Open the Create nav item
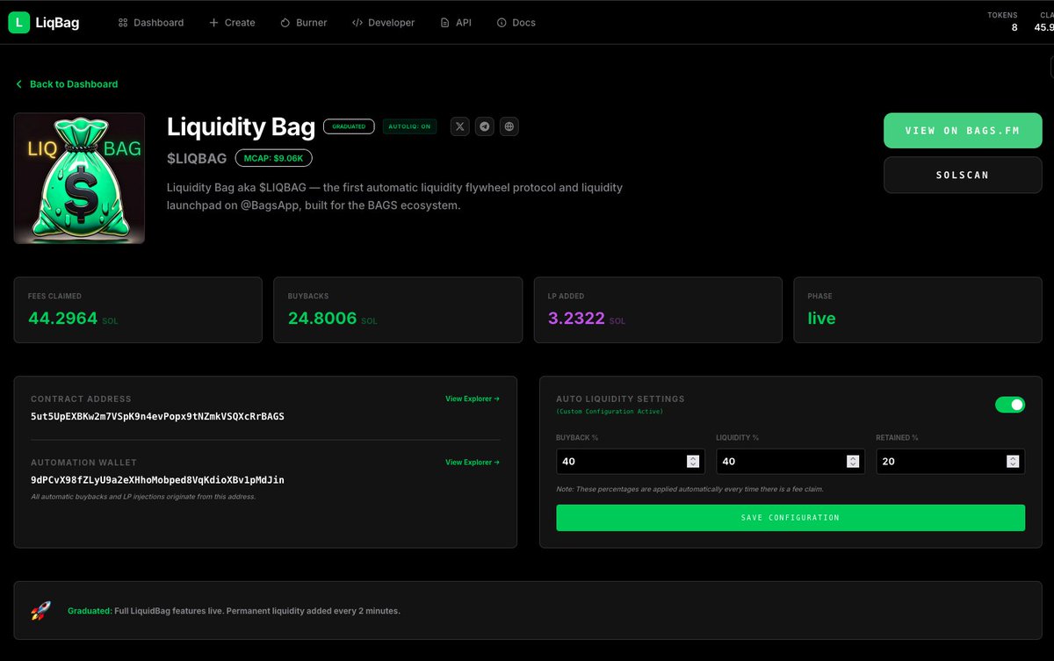1054x661 pixels. (x=232, y=23)
